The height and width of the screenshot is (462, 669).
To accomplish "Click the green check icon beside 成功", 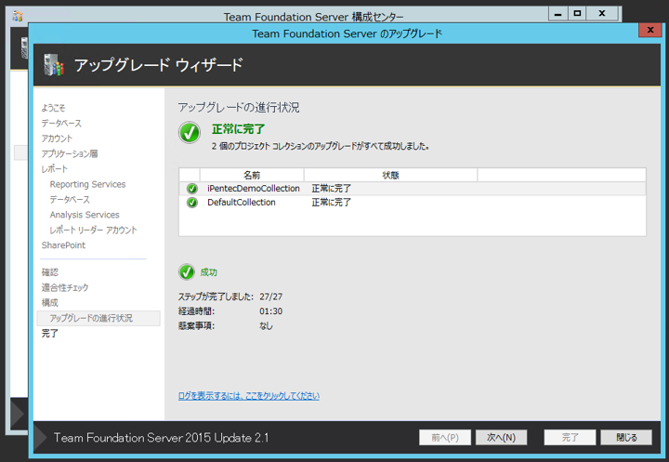I will (187, 272).
